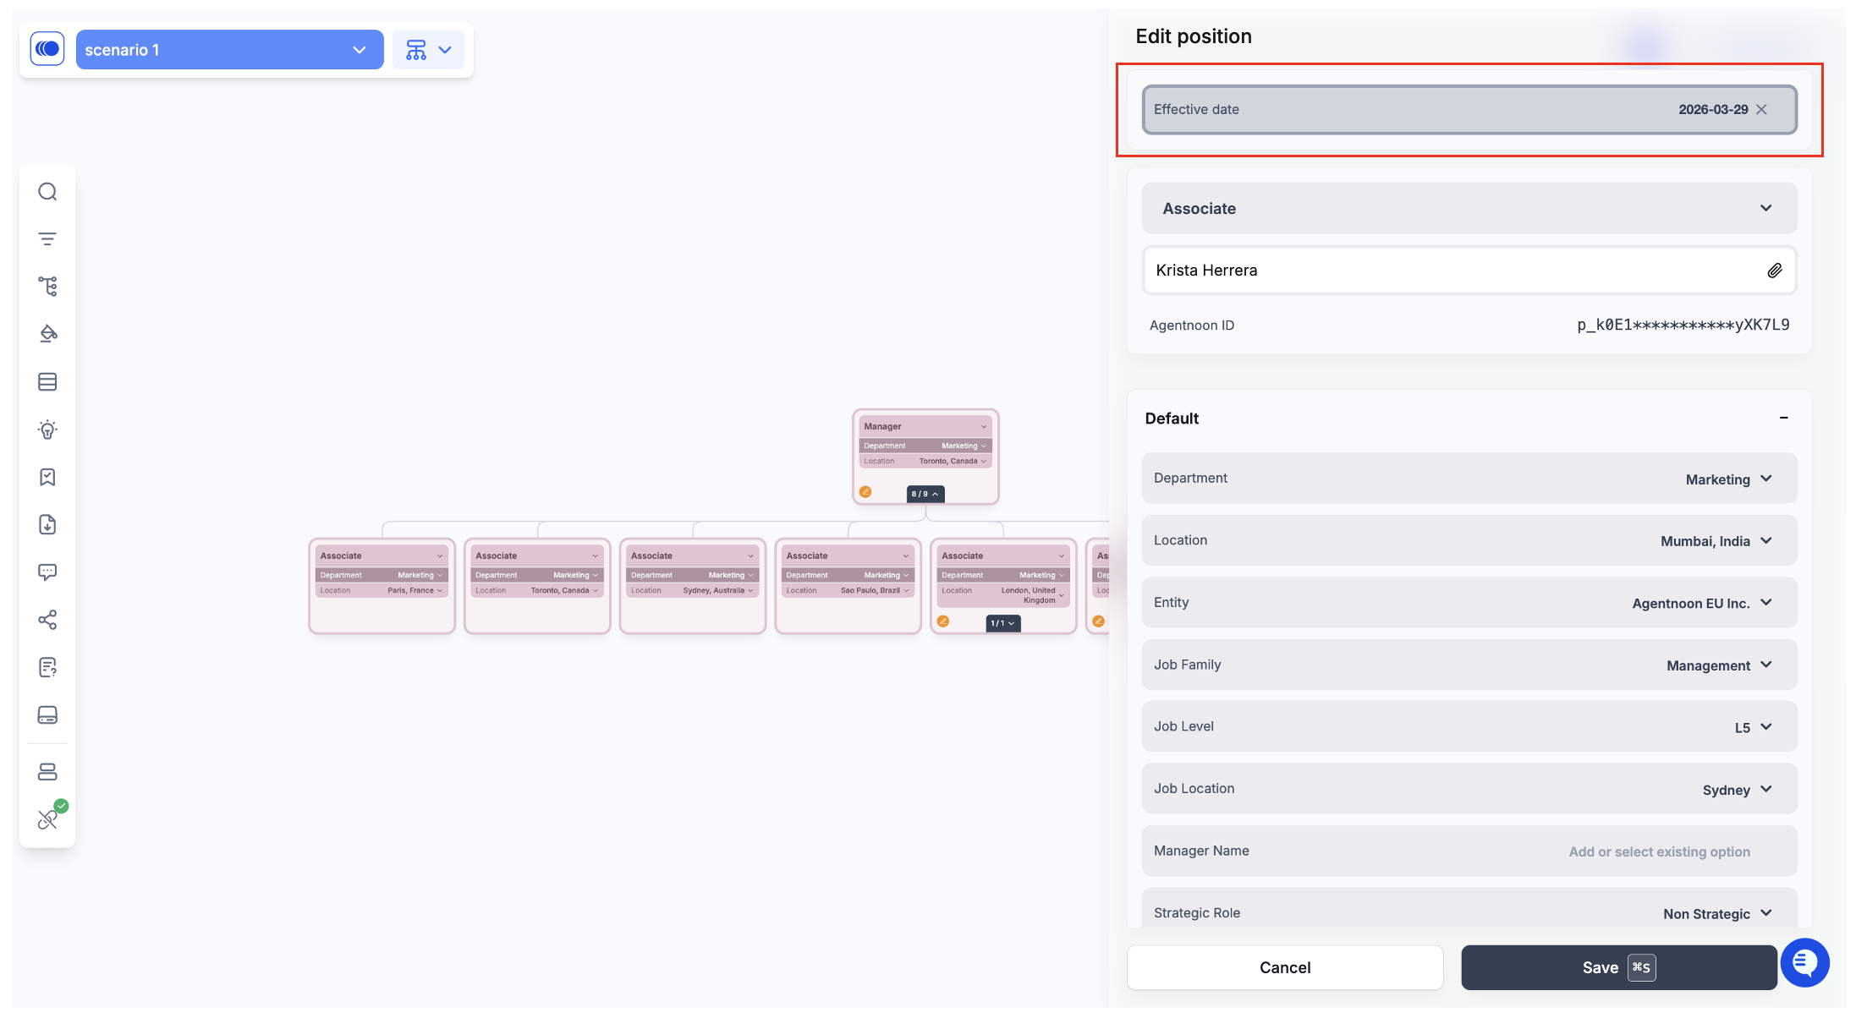Open the scenario 1 dropdown
Viewport: 1856px width, 1018px height.
pos(229,50)
